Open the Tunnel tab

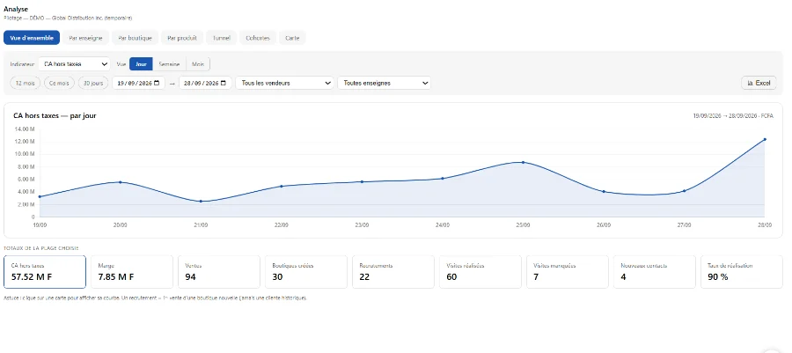click(x=221, y=38)
